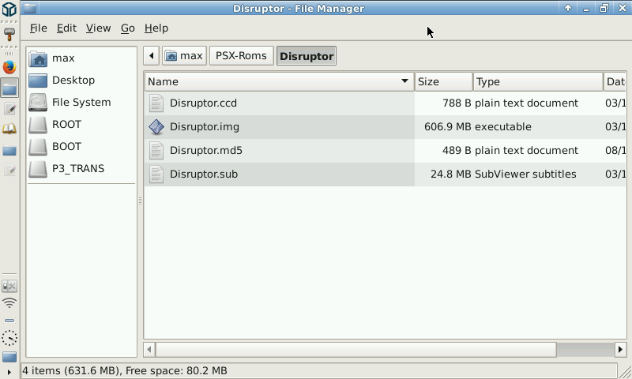This screenshot has width=632, height=379.
Task: Select the Disruptor.img executable icon
Action: point(156,127)
